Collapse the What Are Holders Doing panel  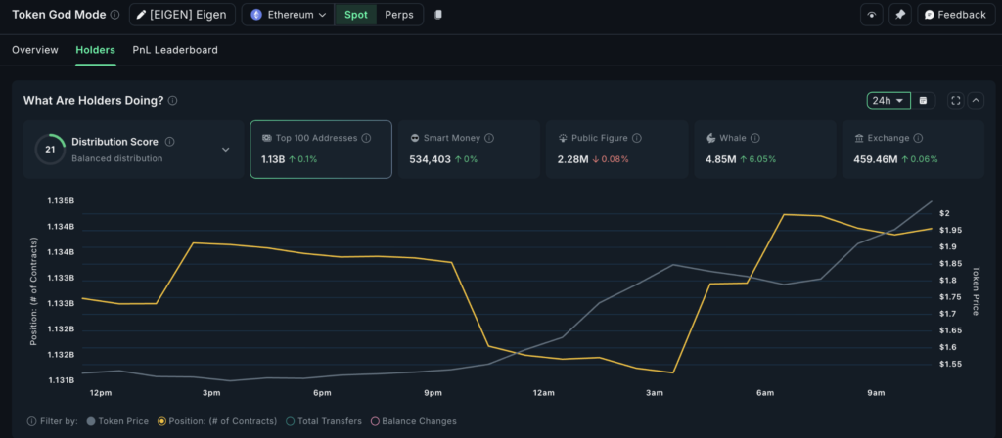point(976,100)
